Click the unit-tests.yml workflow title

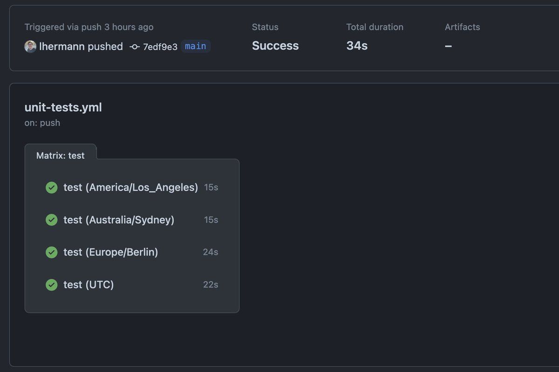pos(63,108)
